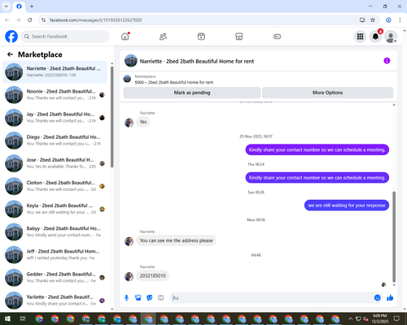
Task: Click the browser back arrow
Action: 7,20
